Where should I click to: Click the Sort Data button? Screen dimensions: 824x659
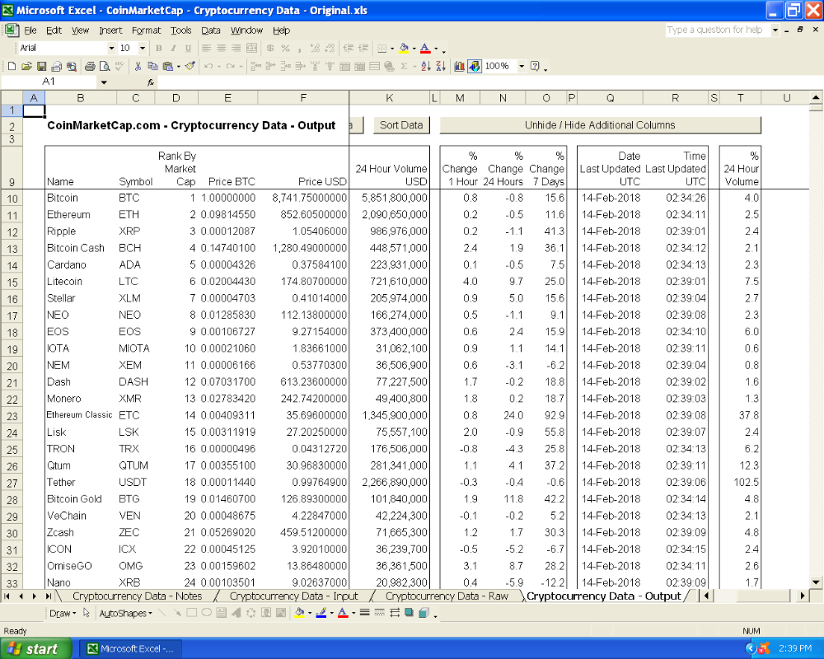[x=401, y=125]
